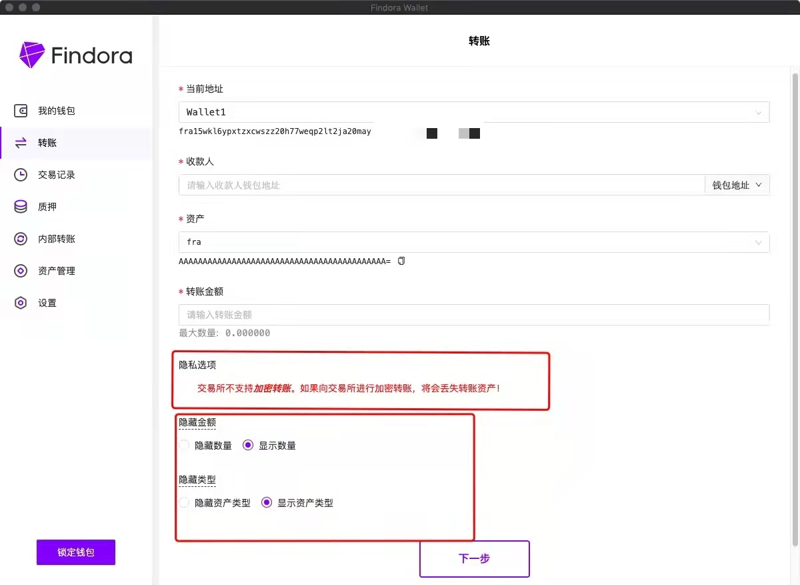Click the 当前地址 field label
This screenshot has height=585, width=800.
pyautogui.click(x=205, y=89)
